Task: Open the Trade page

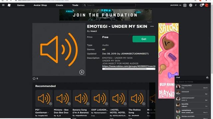Action: tap(75, 5)
